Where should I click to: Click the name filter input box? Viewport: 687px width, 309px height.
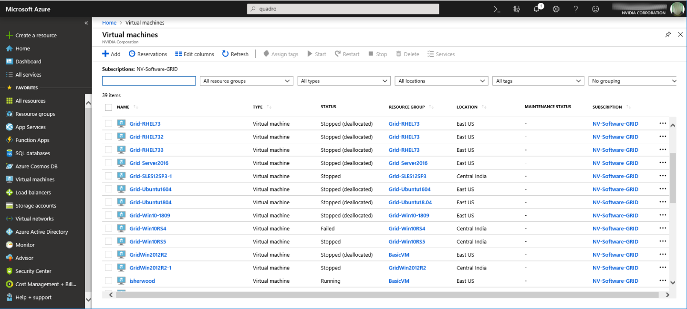point(148,80)
